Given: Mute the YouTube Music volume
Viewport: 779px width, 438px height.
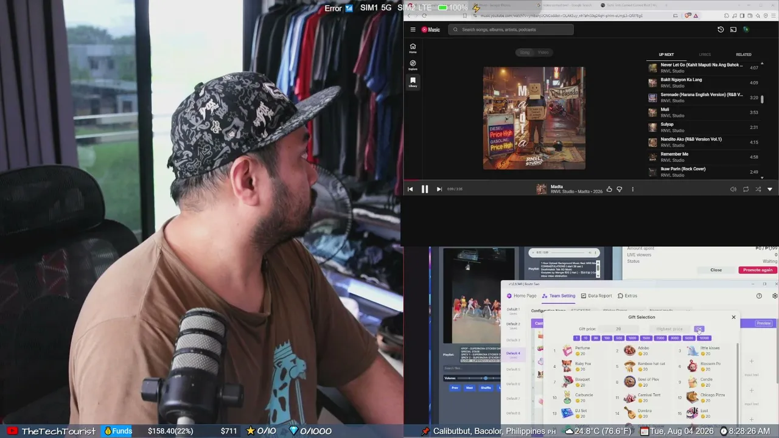Looking at the screenshot, I should pyautogui.click(x=733, y=189).
